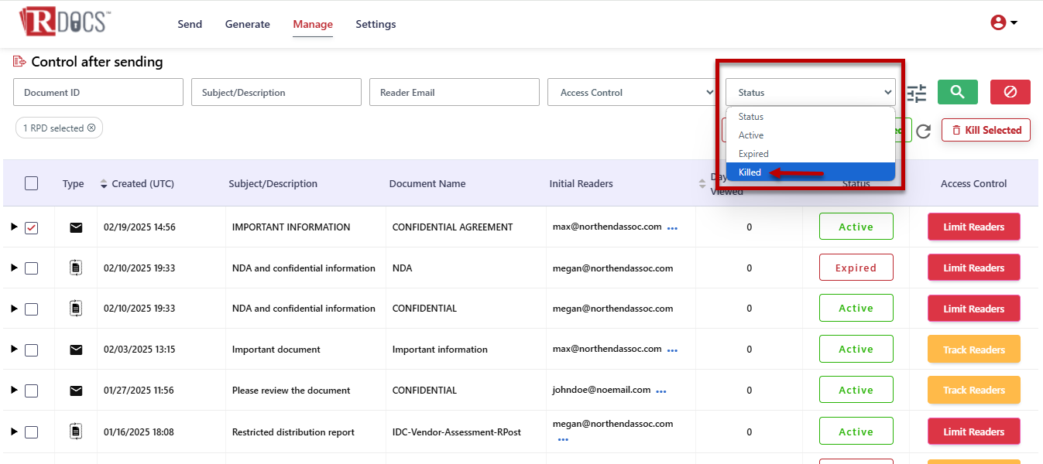Check the Important document row checkbox
This screenshot has width=1043, height=464.
31,350
